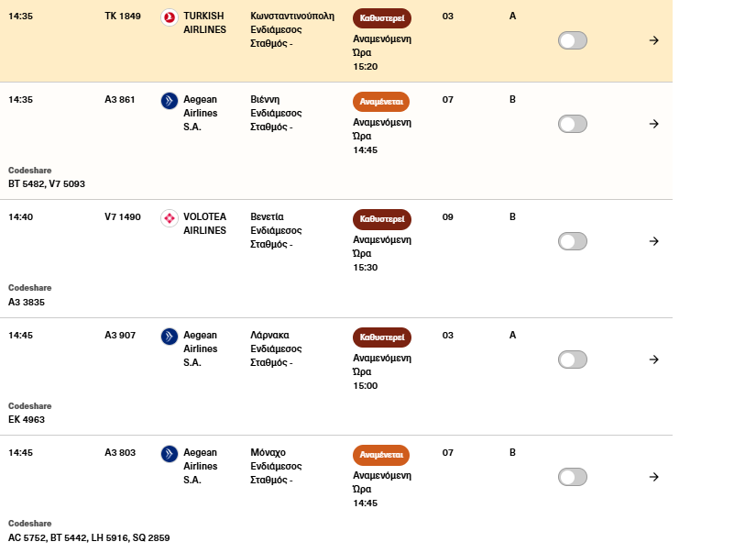Enable tracking toggle for Vienna flight A3 861
The height and width of the screenshot is (553, 734).
tap(573, 124)
